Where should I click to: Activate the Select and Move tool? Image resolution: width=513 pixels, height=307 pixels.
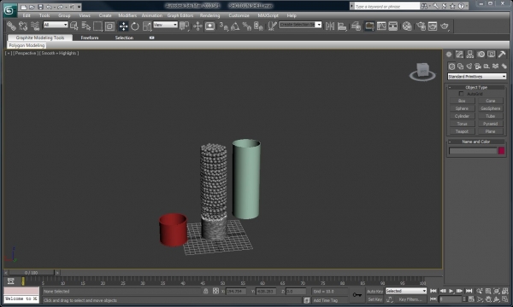[123, 26]
